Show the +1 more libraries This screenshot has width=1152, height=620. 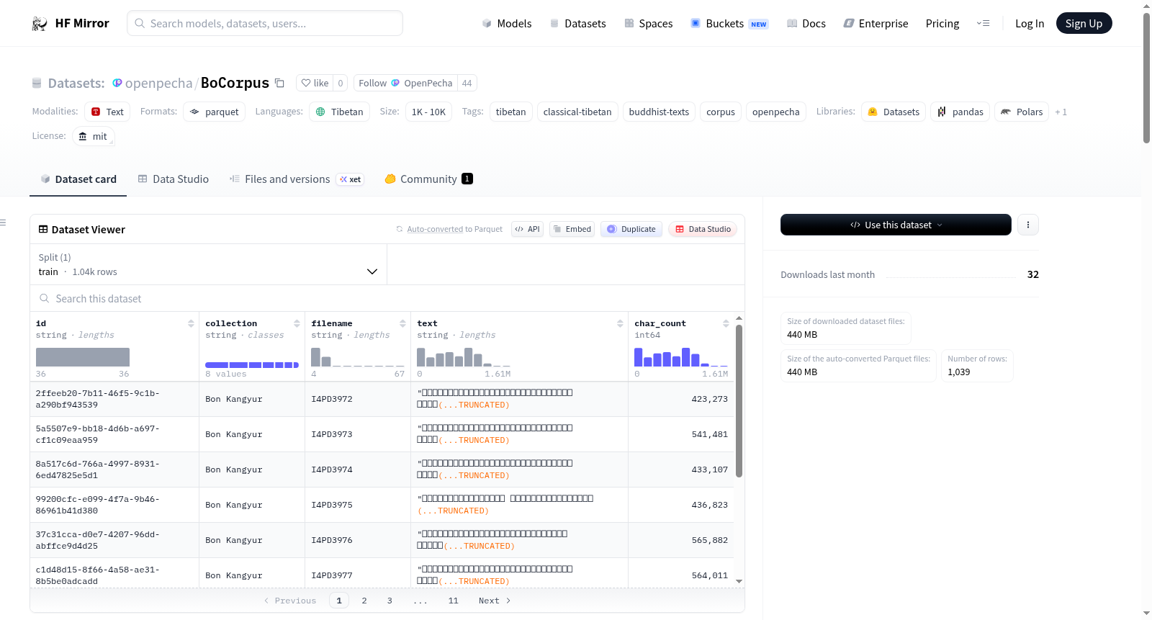click(x=1061, y=112)
